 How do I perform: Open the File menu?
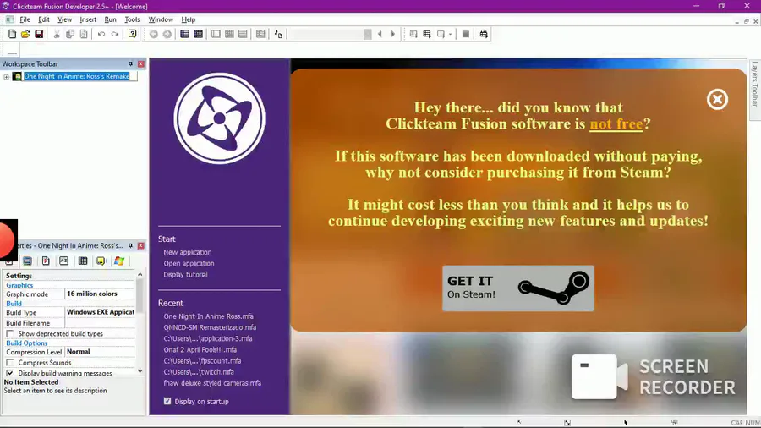click(x=25, y=20)
